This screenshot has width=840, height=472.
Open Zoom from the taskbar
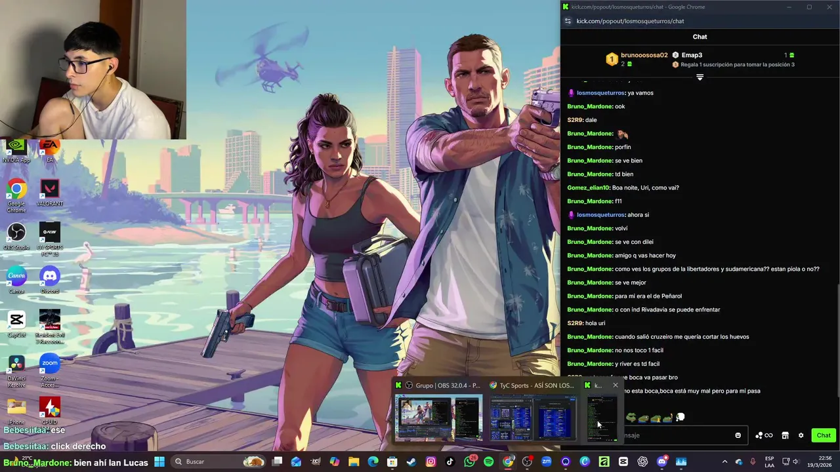(x=546, y=462)
